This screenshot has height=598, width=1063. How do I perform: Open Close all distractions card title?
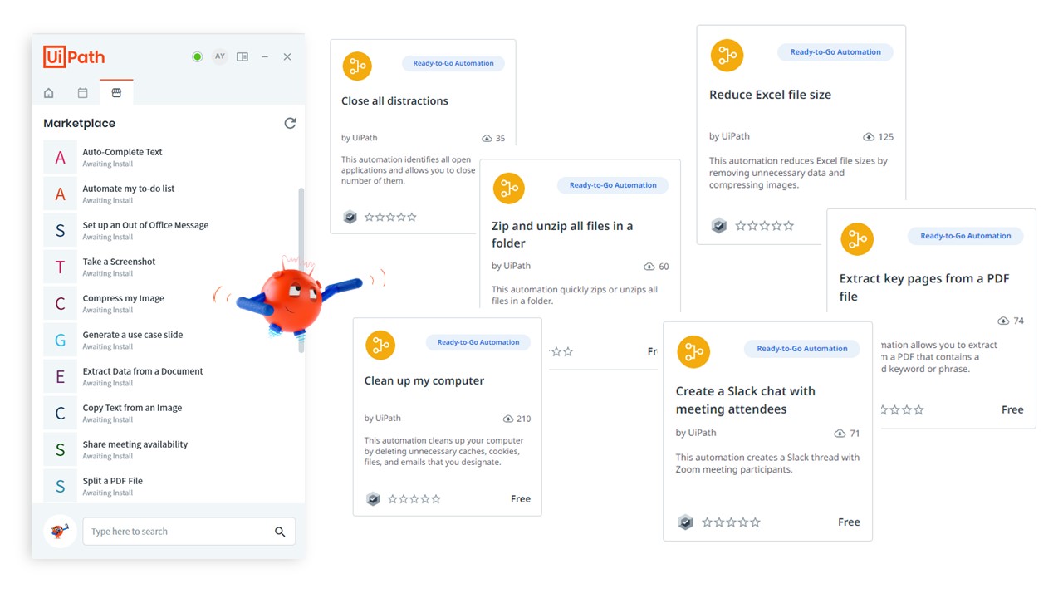394,101
